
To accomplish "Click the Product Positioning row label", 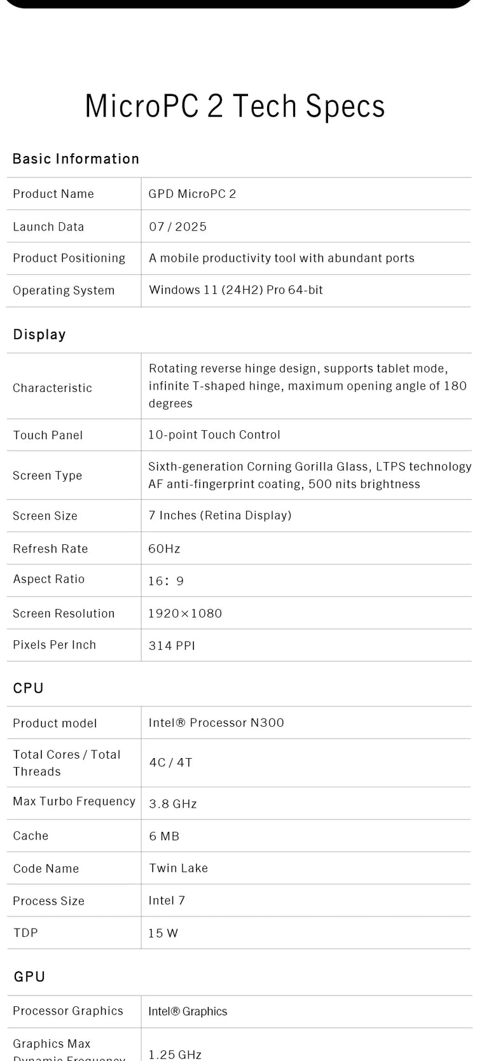I will (x=69, y=258).
